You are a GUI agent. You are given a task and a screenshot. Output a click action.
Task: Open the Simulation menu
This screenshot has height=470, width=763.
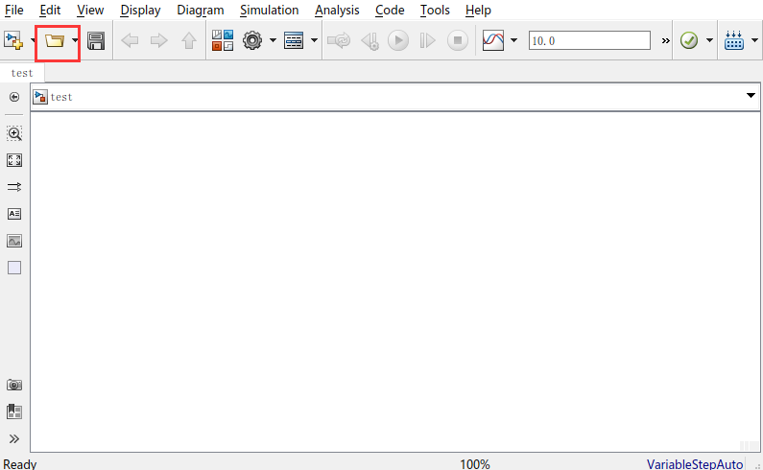point(269,10)
